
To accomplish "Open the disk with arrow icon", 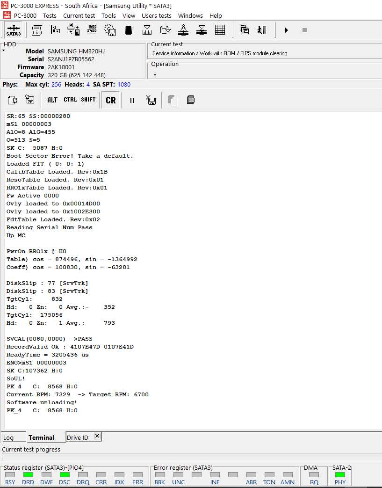I will (x=165, y=30).
